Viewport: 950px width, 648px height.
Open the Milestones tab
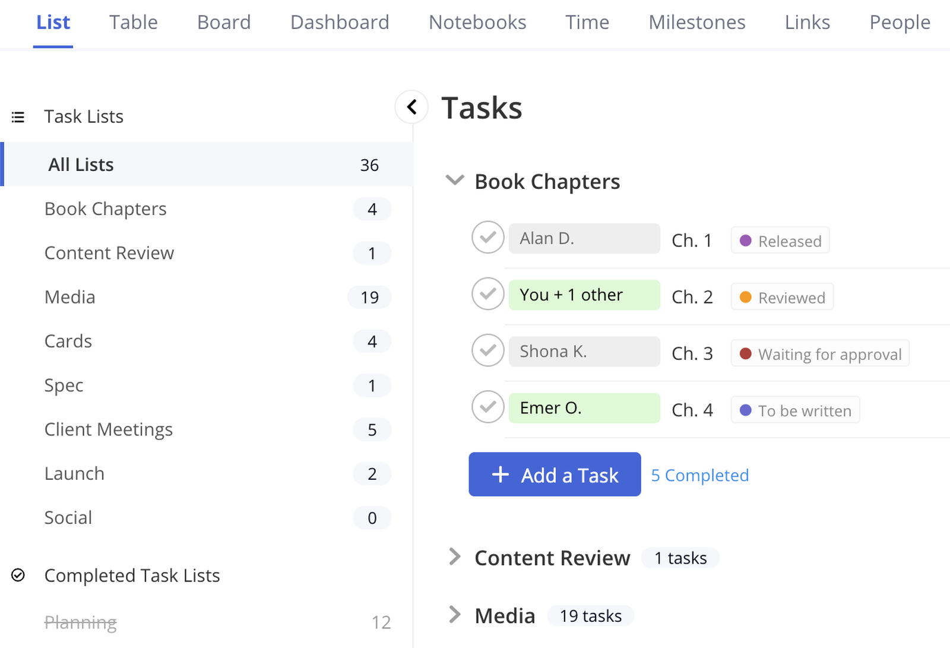[696, 22]
